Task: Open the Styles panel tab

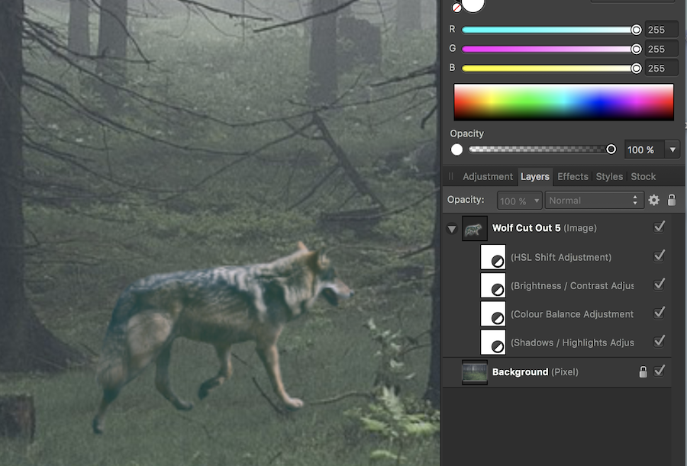Action: tap(609, 176)
